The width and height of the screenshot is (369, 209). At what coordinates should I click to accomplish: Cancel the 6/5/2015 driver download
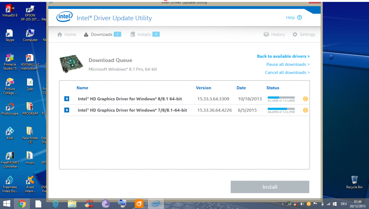305,110
